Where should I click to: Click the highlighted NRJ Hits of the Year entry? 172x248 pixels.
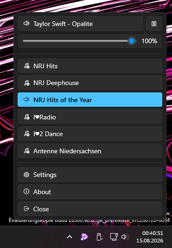click(90, 100)
